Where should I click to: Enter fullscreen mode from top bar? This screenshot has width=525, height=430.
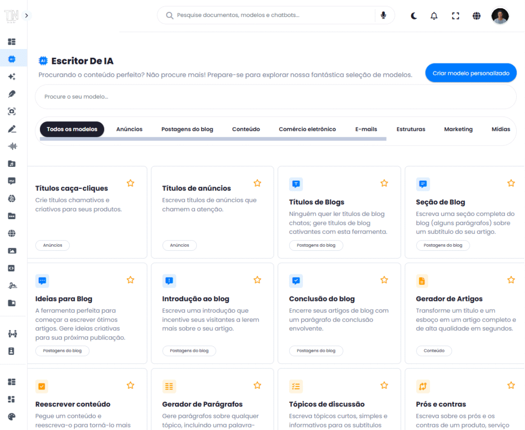tap(455, 16)
